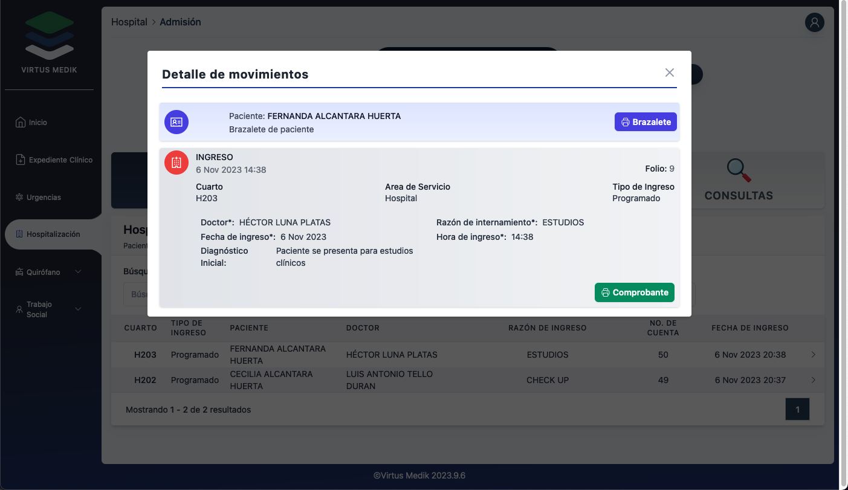Click the Consultas magnifying glass icon
The width and height of the screenshot is (848, 490).
point(738,170)
